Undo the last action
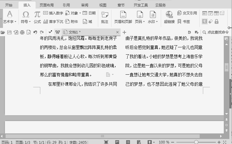232x144 pixels. point(35,32)
